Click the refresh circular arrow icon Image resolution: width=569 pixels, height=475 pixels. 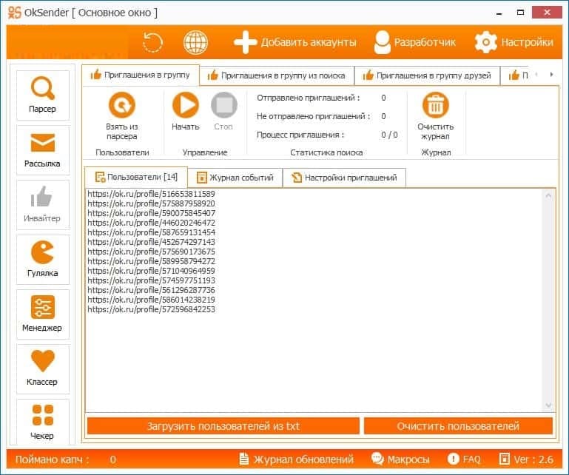point(152,42)
